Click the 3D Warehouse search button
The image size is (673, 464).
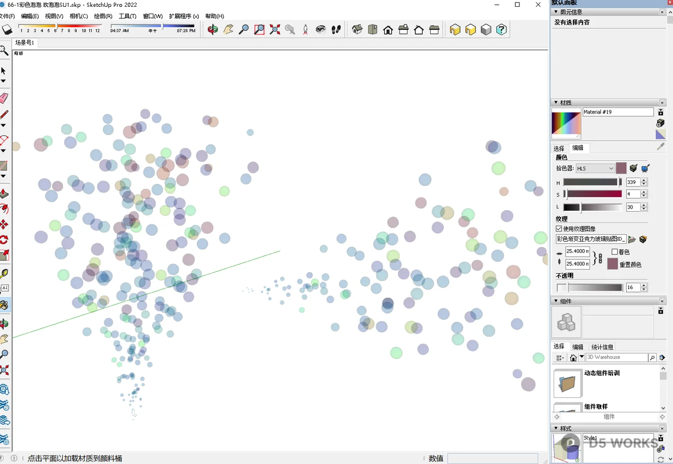(x=652, y=357)
